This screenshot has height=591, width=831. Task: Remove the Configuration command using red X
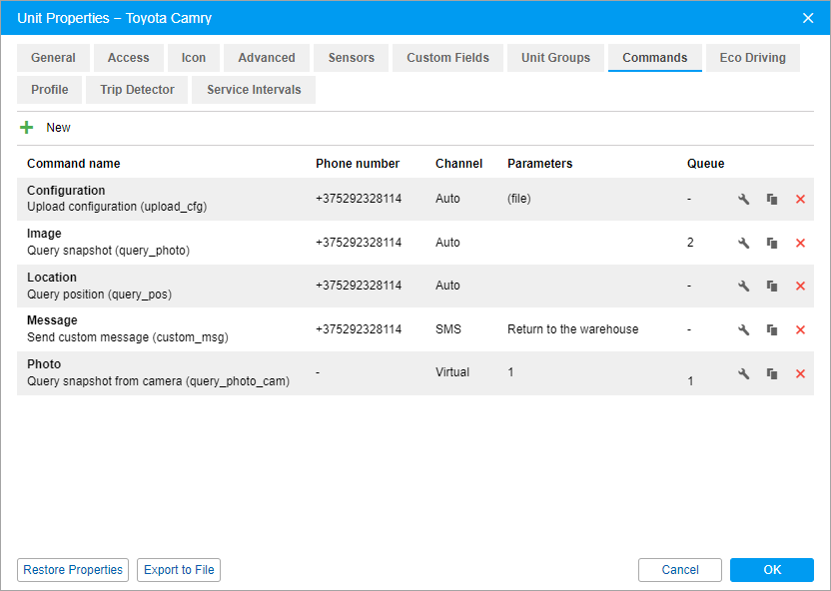pos(800,200)
